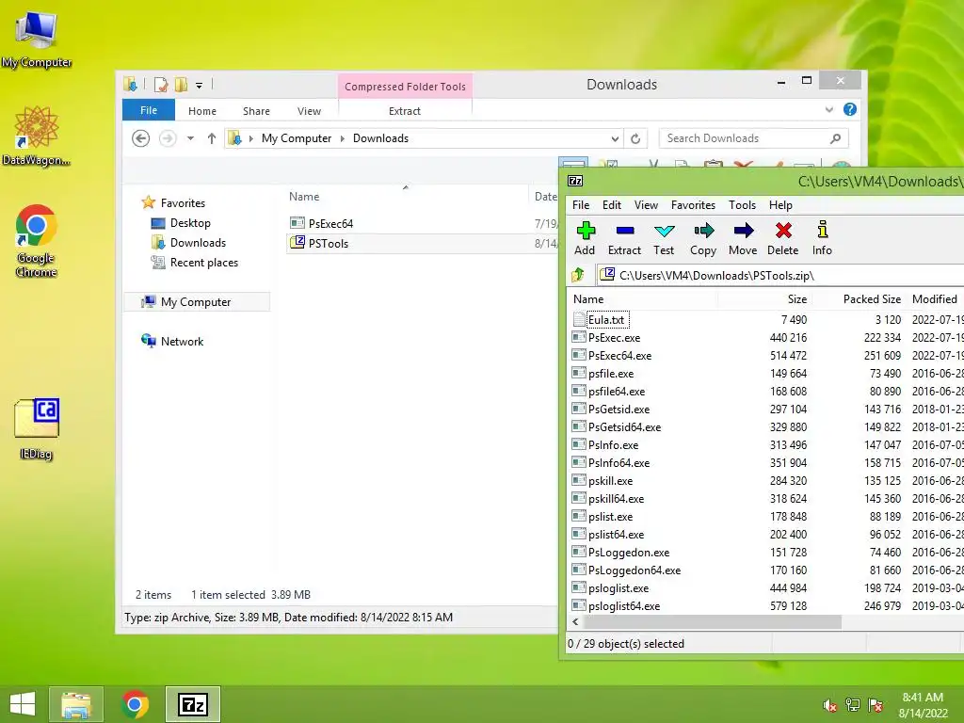Viewport: 964px width, 723px height.
Task: Select My Computer in navigation pane
Action: point(196,302)
